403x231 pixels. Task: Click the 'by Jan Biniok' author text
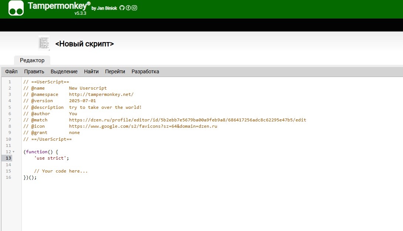pyautogui.click(x=104, y=8)
